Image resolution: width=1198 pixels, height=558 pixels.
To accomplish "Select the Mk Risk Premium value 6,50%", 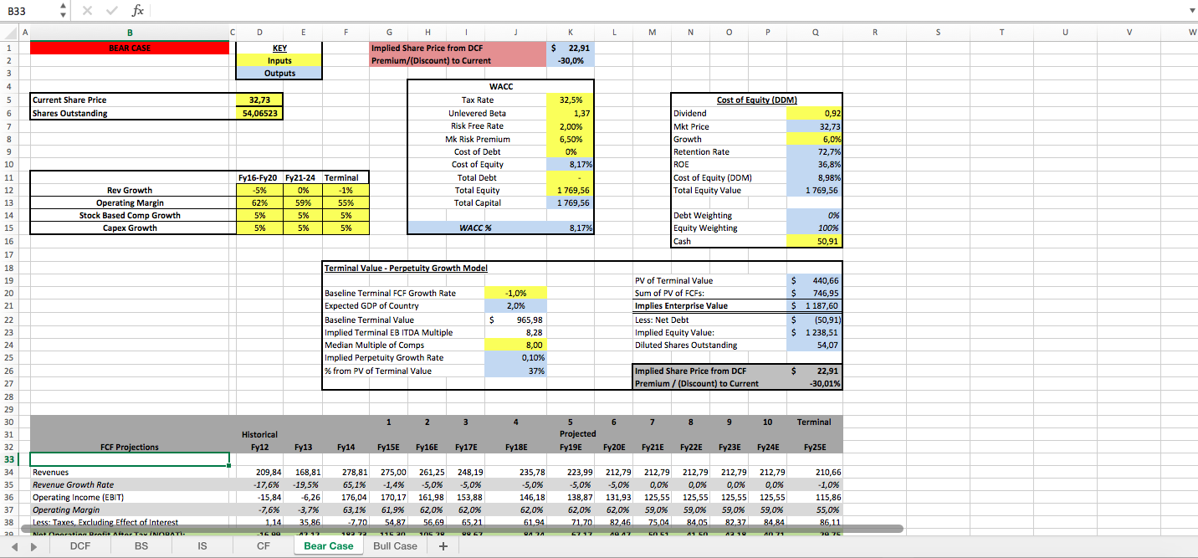I will coord(570,139).
